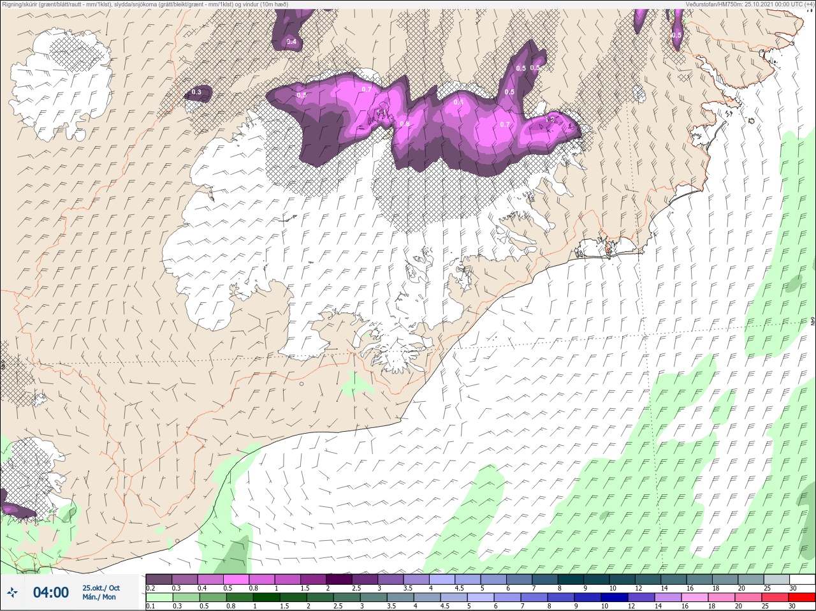Viewport: 816px width, 611px height.
Task: Pick the dark green 1 rain legend swatch
Action: pos(266,598)
